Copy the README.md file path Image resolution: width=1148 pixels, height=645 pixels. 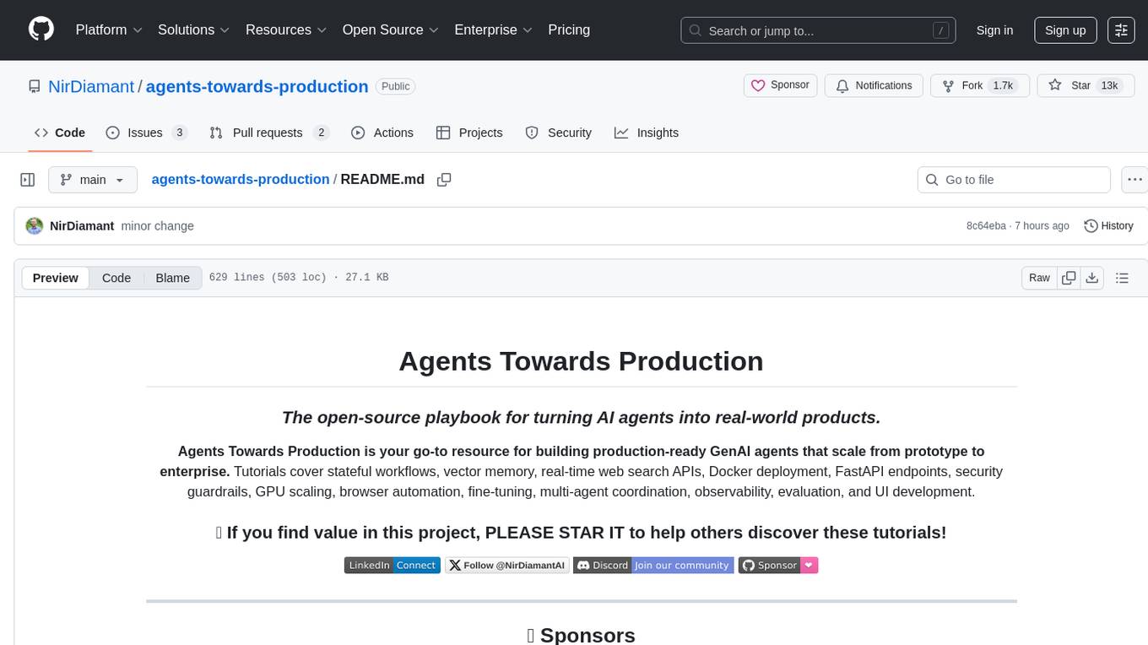coord(444,180)
